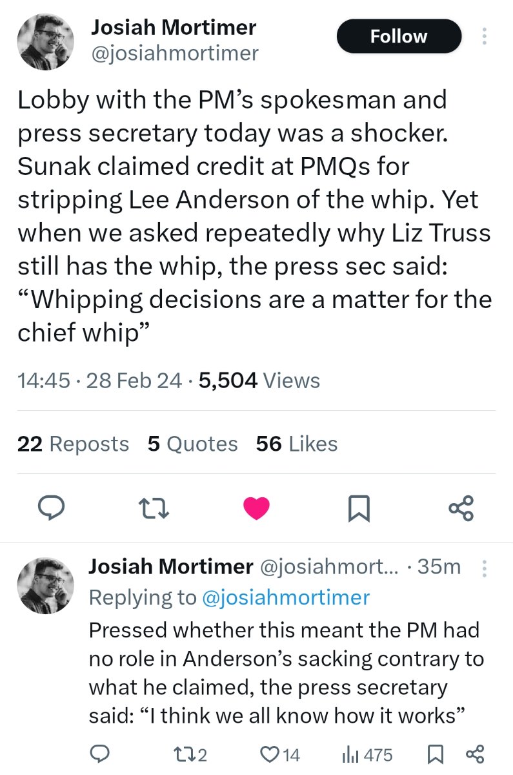Screen dimensions: 513x775
Task: Open avatar on the reply tweet
Action: [45, 585]
